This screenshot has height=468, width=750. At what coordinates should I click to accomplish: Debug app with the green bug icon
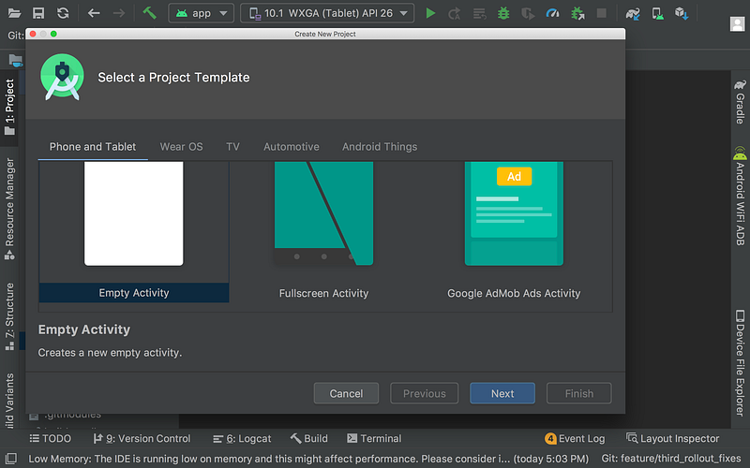tap(503, 13)
